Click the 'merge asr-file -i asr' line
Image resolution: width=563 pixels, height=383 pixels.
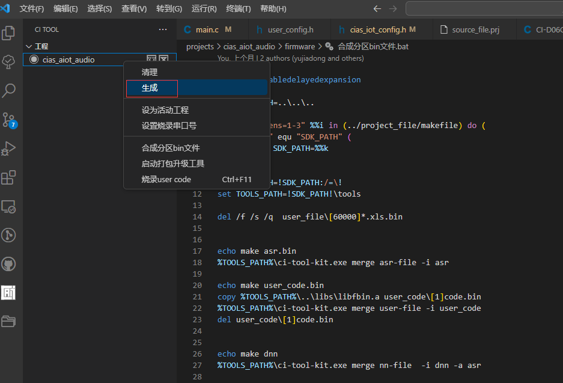coord(333,262)
